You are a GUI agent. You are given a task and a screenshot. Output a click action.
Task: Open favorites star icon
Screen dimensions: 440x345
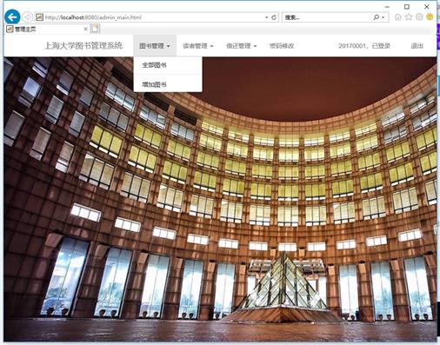pyautogui.click(x=409, y=17)
